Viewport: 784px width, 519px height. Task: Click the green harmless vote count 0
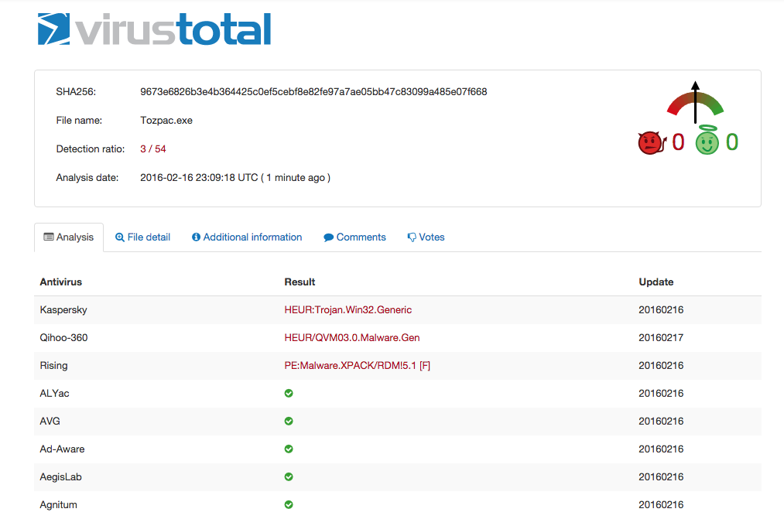(732, 142)
